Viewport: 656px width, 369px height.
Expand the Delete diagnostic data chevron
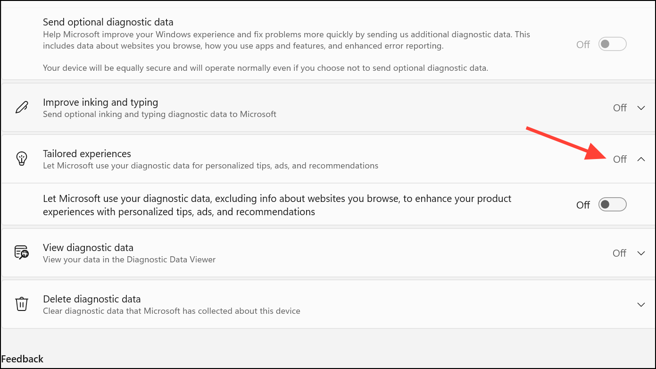(x=641, y=305)
